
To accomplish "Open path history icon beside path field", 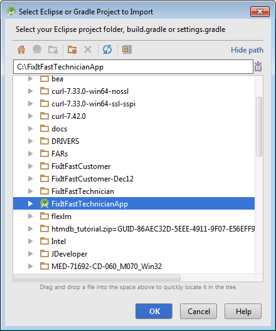I will click(258, 66).
